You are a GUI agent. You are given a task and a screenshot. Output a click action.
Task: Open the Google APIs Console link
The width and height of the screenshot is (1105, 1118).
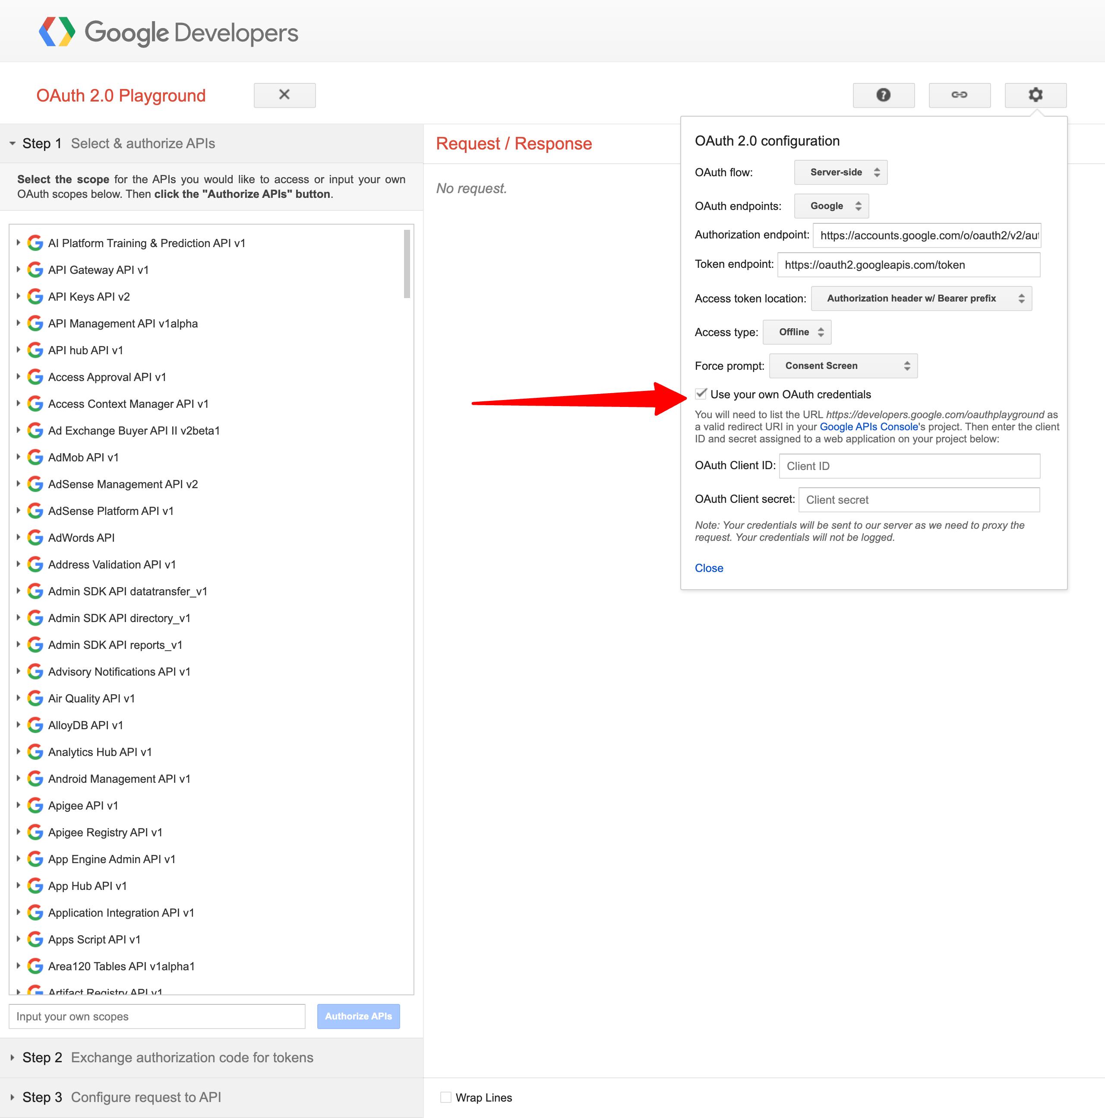click(x=868, y=427)
